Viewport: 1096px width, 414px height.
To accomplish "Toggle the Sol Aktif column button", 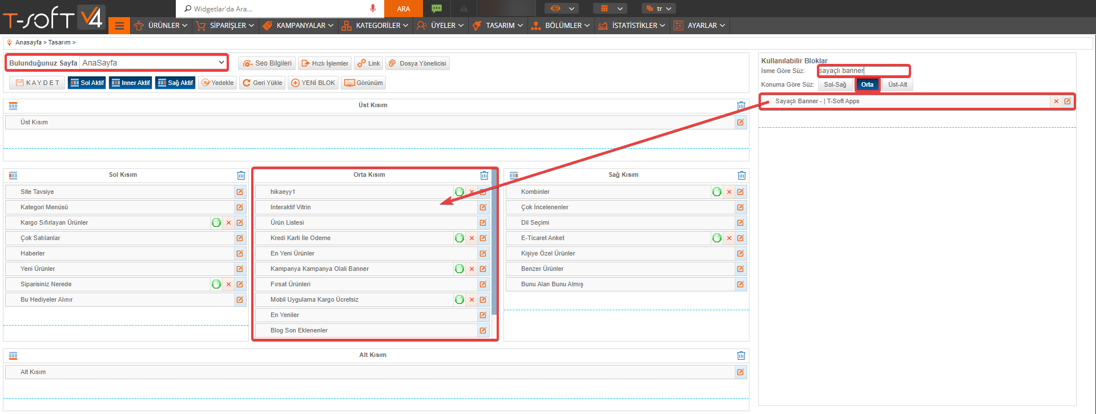I will tap(87, 83).
